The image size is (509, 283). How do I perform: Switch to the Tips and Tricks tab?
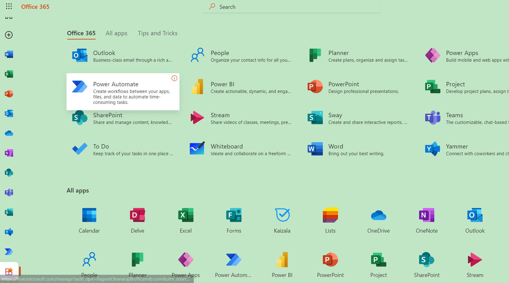[x=157, y=33]
